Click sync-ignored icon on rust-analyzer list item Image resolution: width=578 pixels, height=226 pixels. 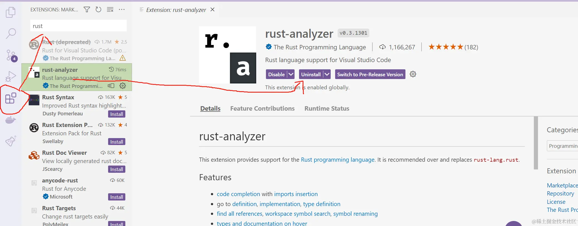pyautogui.click(x=111, y=86)
